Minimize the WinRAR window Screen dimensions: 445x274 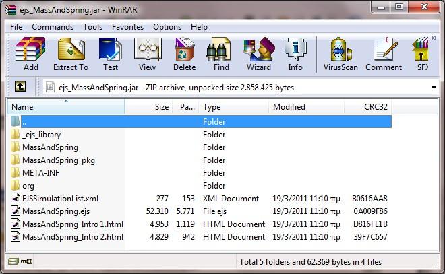click(381, 7)
